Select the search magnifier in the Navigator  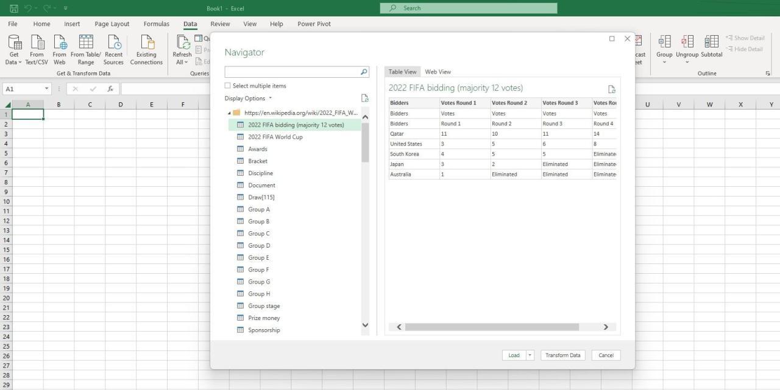[x=363, y=72]
